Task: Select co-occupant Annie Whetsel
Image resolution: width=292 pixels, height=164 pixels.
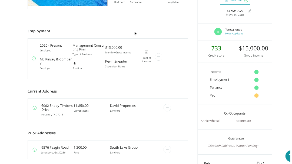Action: coord(210,121)
